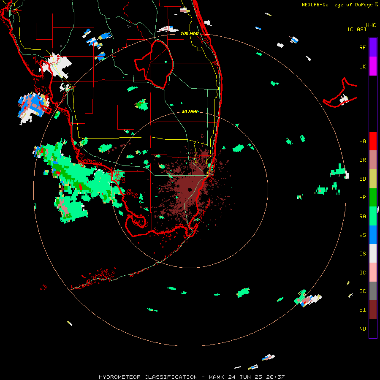
Task: Click the 50 NMI range ring label
Action: [x=190, y=111]
